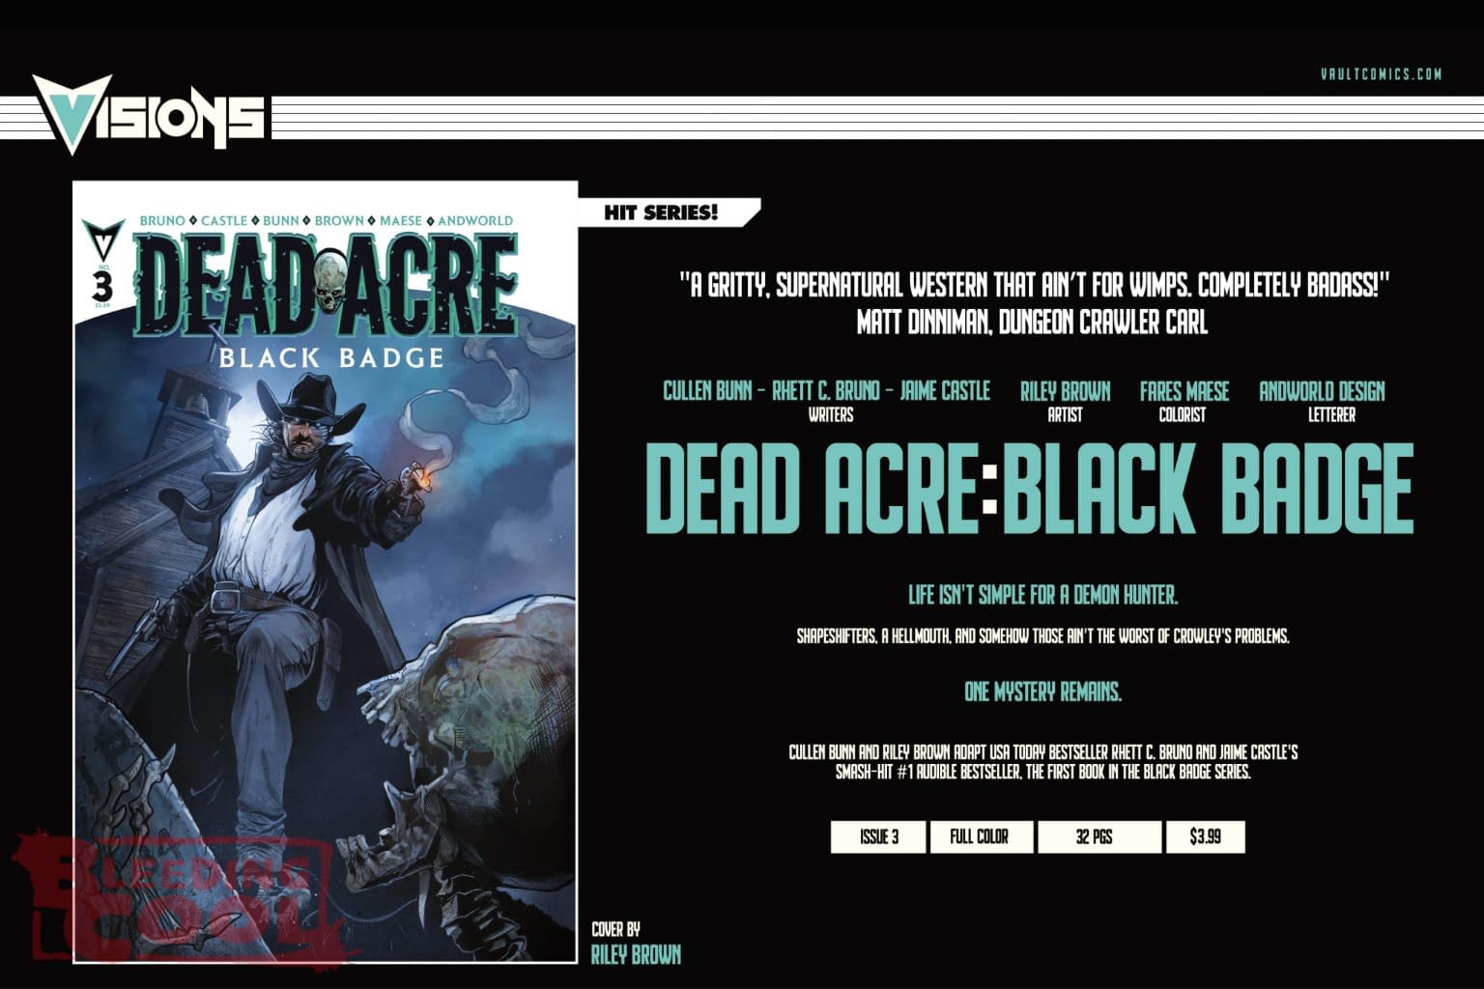The height and width of the screenshot is (989, 1484).
Task: Click the 'Shapeshifters, a hellmouth' sentence
Action: (x=1042, y=636)
